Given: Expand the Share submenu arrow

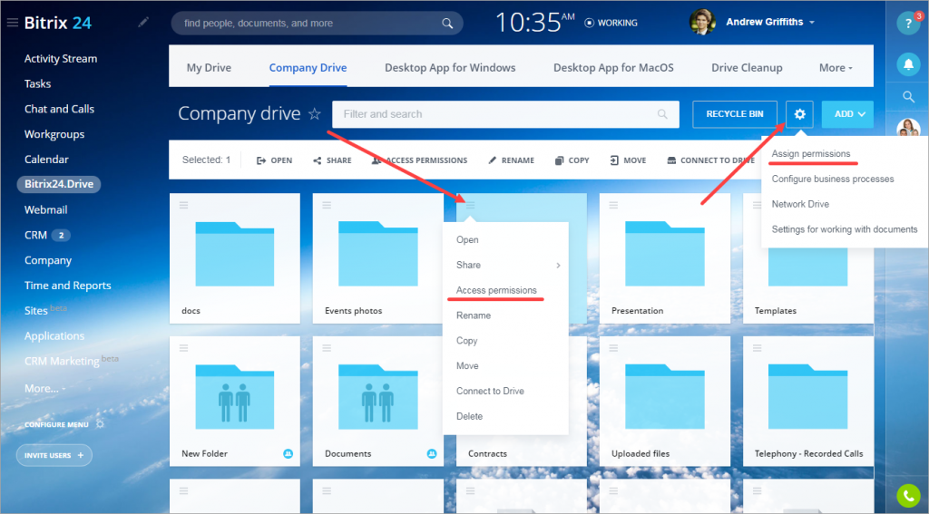Looking at the screenshot, I should pos(558,266).
